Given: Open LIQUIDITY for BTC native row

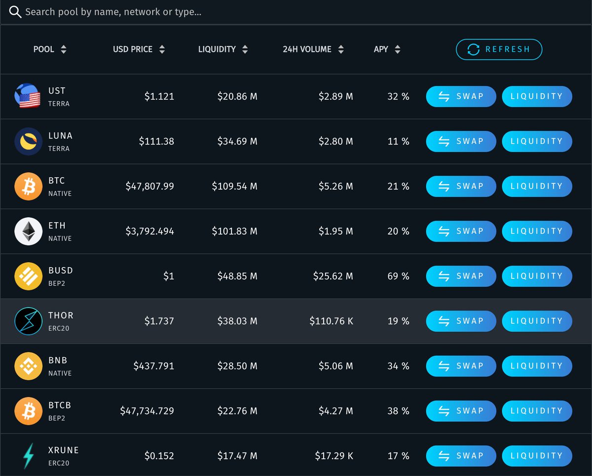Looking at the screenshot, I should point(537,186).
